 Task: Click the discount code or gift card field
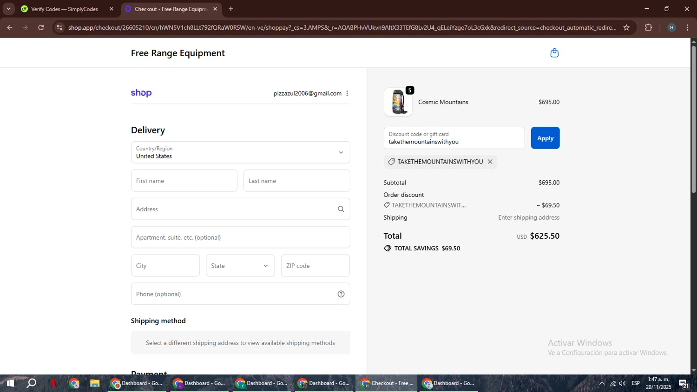pos(454,138)
